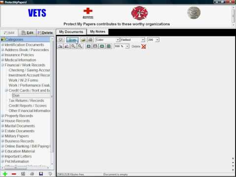Image resolution: width=236 pixels, height=177 pixels.
Task: Click the Document is empty status text
Action: (x=116, y=175)
